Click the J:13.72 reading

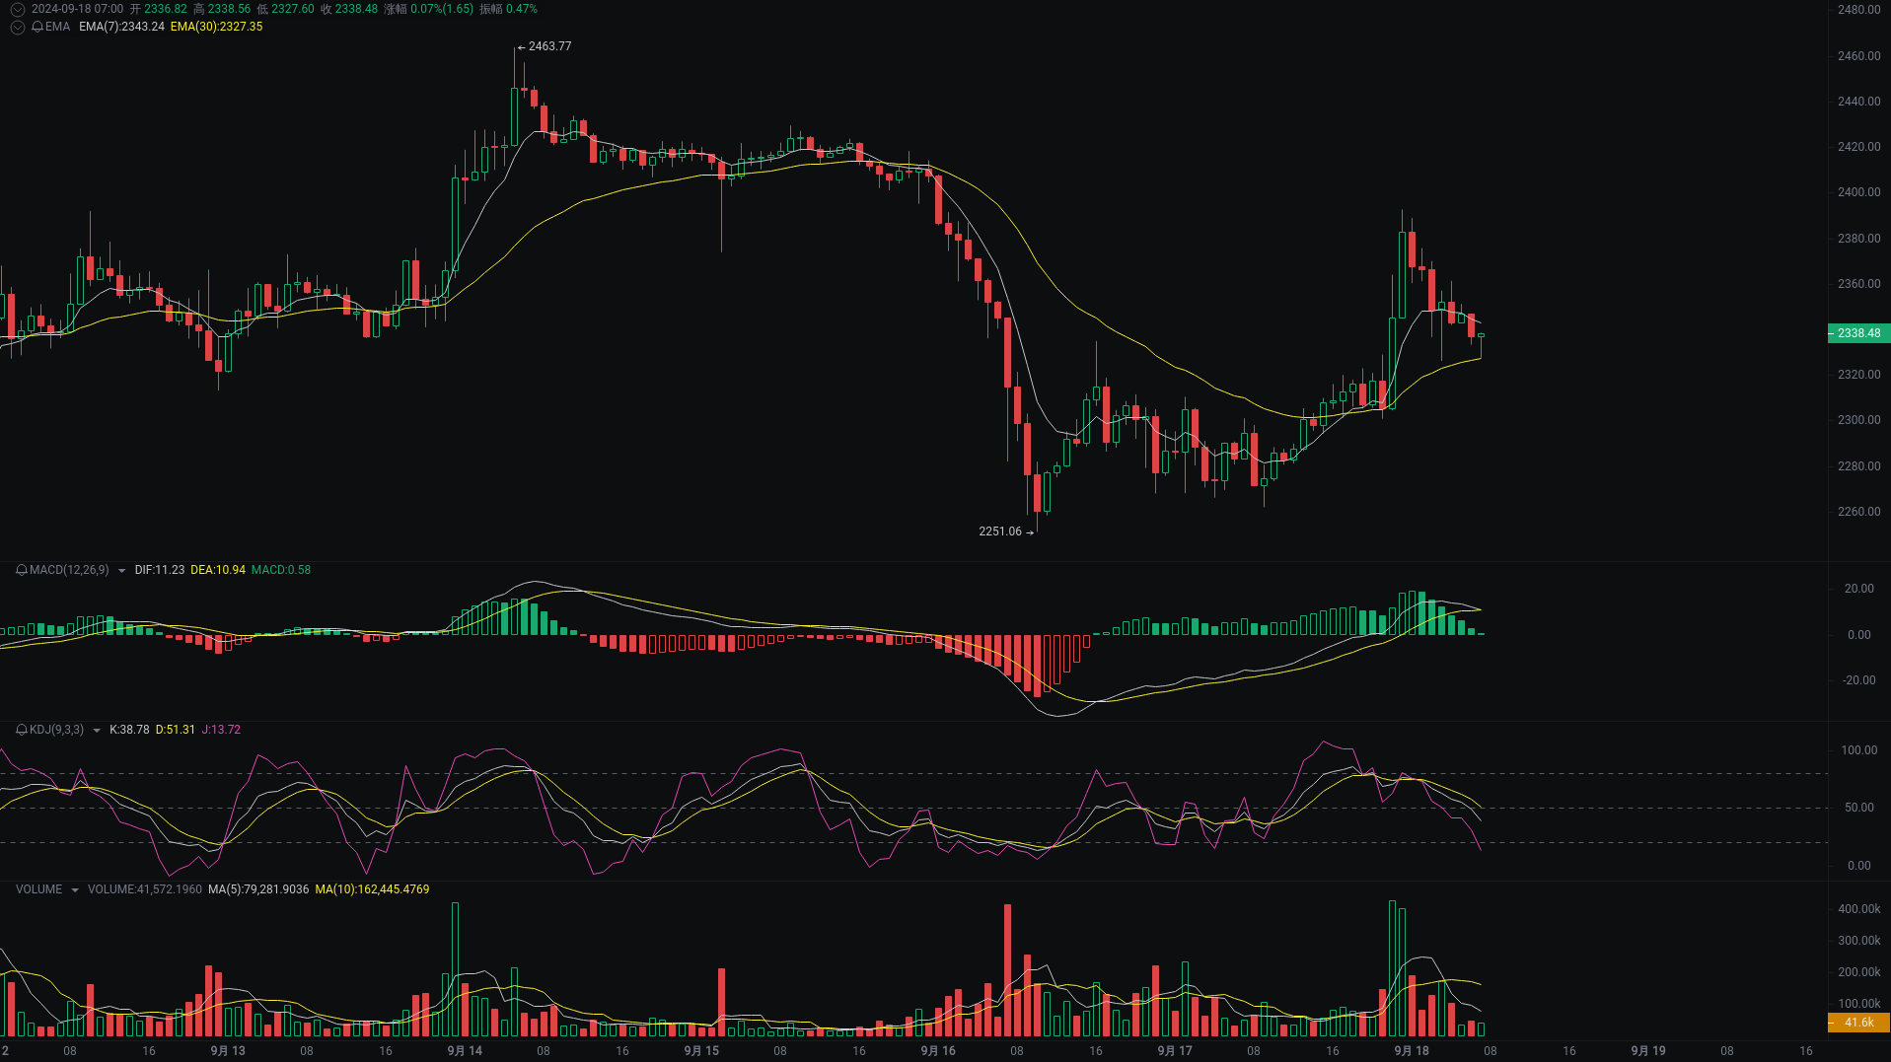tap(221, 730)
